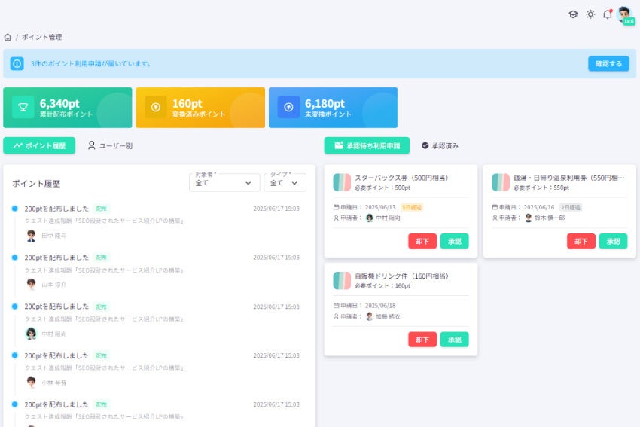Screen dimensions: 640x427
Task: Click the trophy icon on 6,340pt card
Action: point(23,108)
